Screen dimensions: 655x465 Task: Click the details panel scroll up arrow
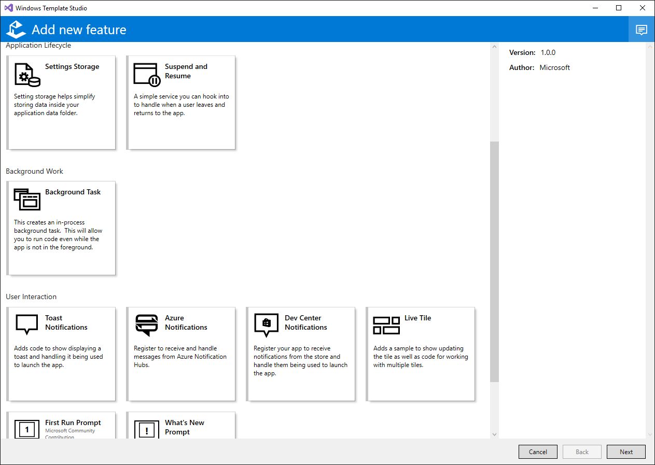650,47
